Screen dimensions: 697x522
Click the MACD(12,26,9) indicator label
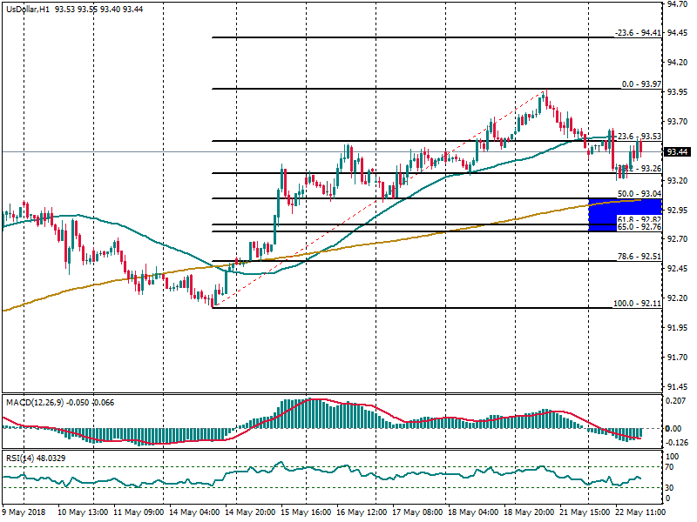click(x=35, y=403)
